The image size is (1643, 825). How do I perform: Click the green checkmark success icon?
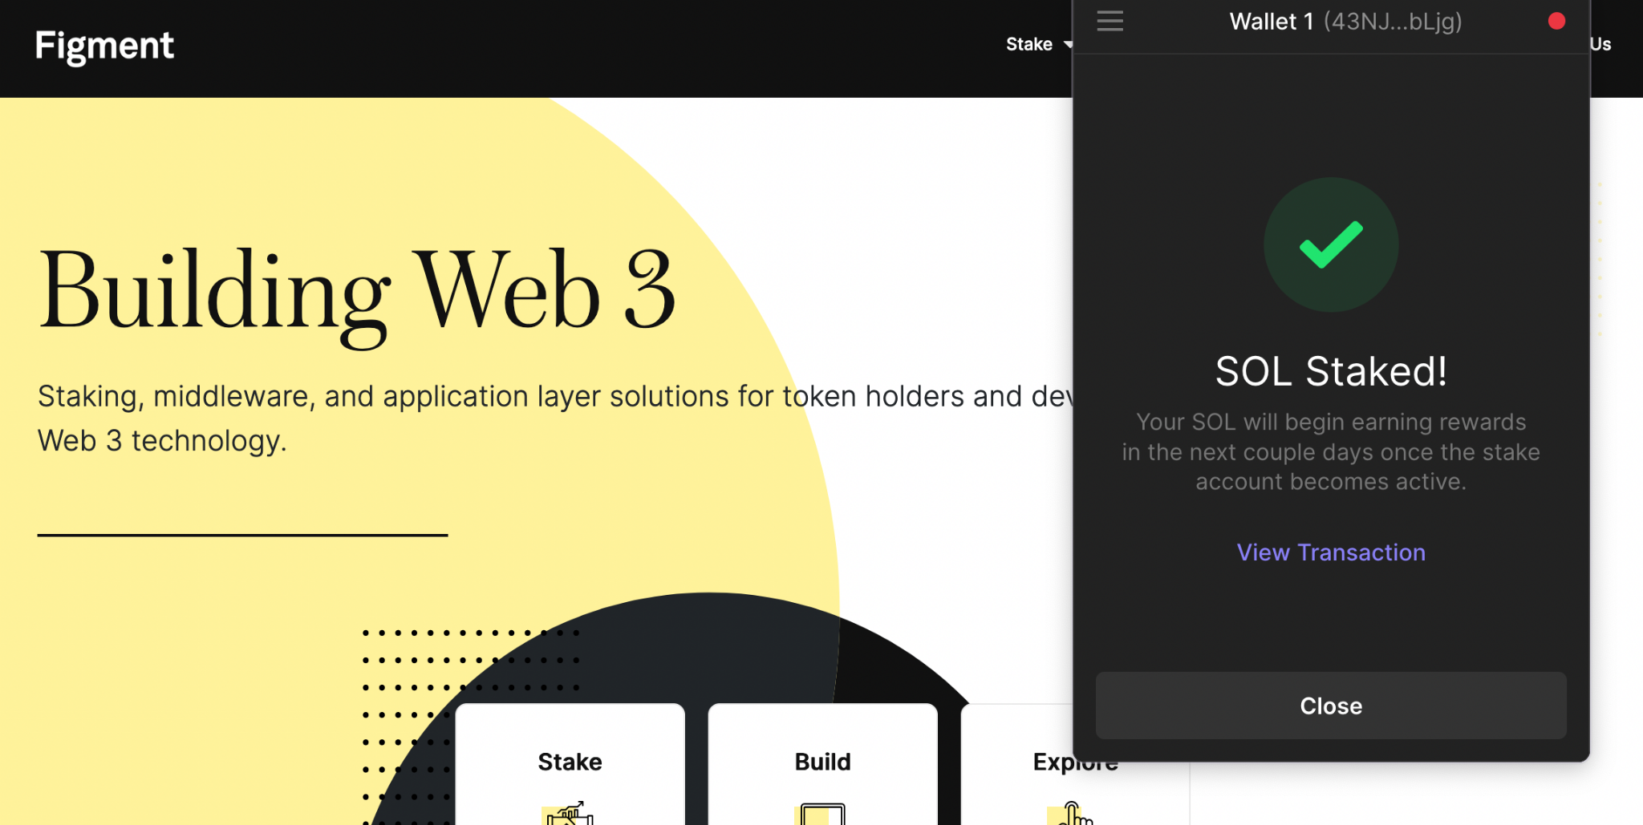tap(1331, 245)
